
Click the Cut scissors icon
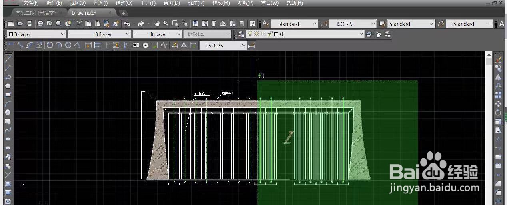(79, 24)
